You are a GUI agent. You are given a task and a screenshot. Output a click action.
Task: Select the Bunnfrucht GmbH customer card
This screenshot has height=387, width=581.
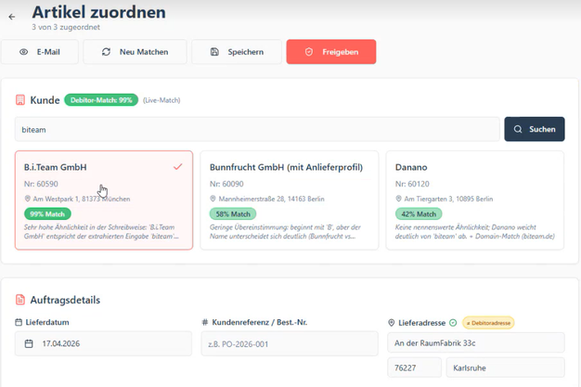289,200
